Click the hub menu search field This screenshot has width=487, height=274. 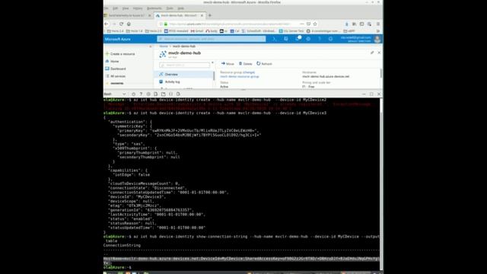185,65
